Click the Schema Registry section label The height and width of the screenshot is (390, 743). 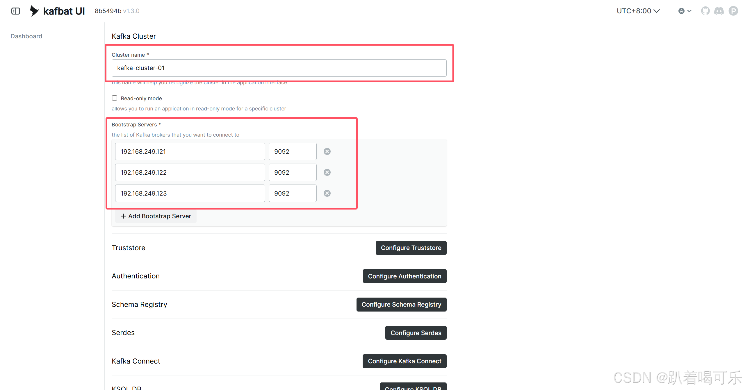140,305
